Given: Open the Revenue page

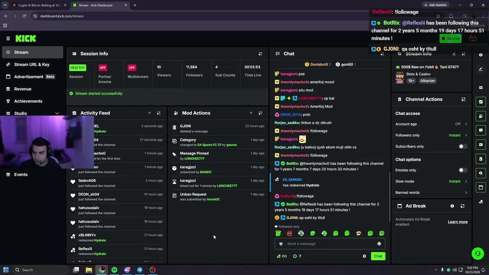Looking at the screenshot, I should (32, 89).
